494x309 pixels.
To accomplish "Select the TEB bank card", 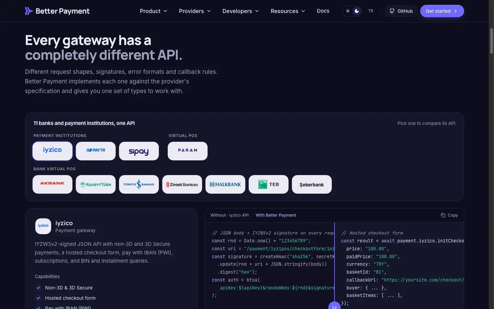I will tap(269, 184).
